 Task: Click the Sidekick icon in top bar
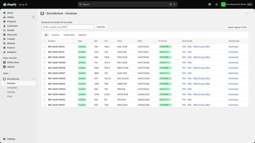[x=210, y=4]
